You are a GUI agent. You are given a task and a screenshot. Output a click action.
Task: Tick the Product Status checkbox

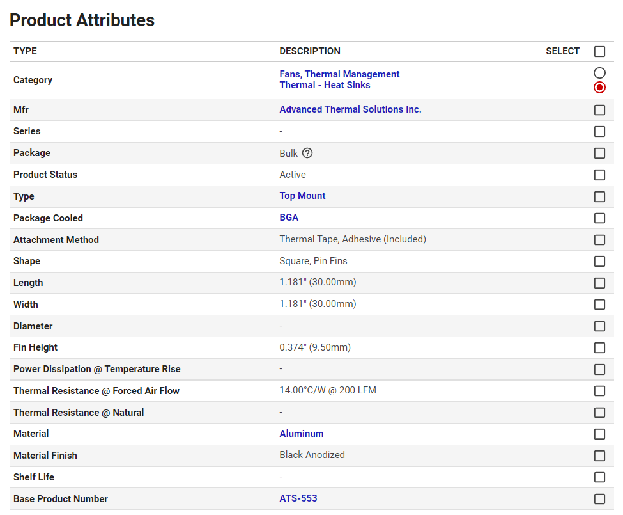click(599, 175)
